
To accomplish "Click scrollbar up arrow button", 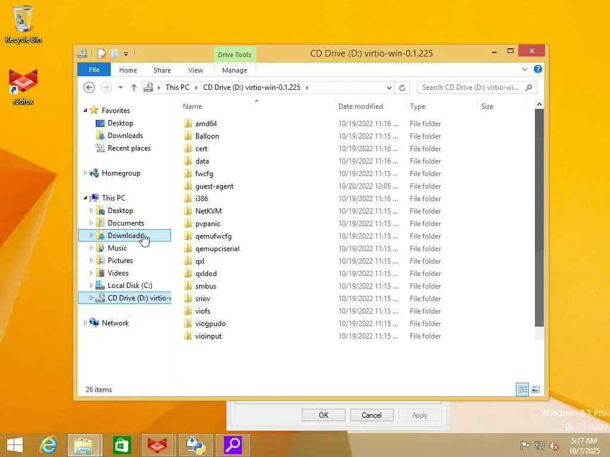I will 539,104.
